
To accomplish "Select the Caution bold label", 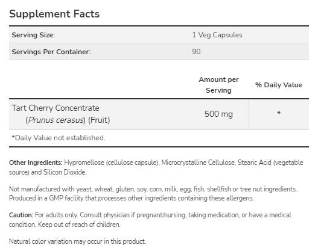I will (21, 215).
